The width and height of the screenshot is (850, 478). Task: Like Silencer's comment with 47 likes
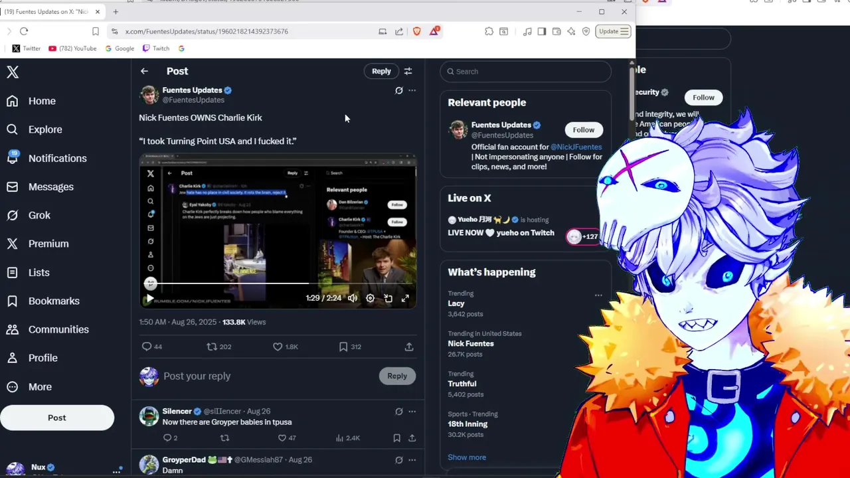[282, 438]
